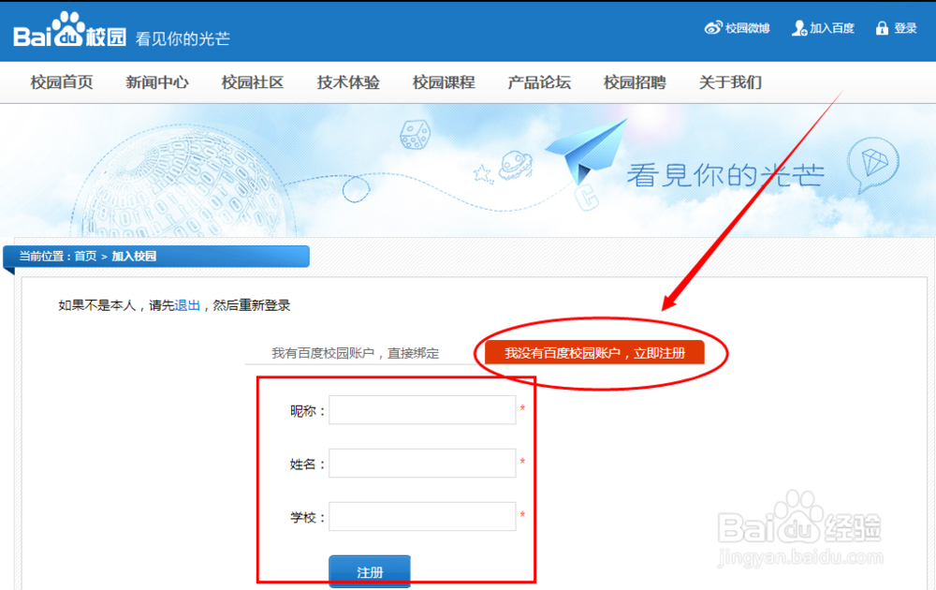Click the lock icon beside 登录
The height and width of the screenshot is (590, 936).
click(882, 28)
